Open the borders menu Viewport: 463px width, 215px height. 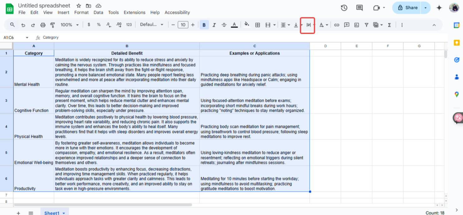point(257,25)
